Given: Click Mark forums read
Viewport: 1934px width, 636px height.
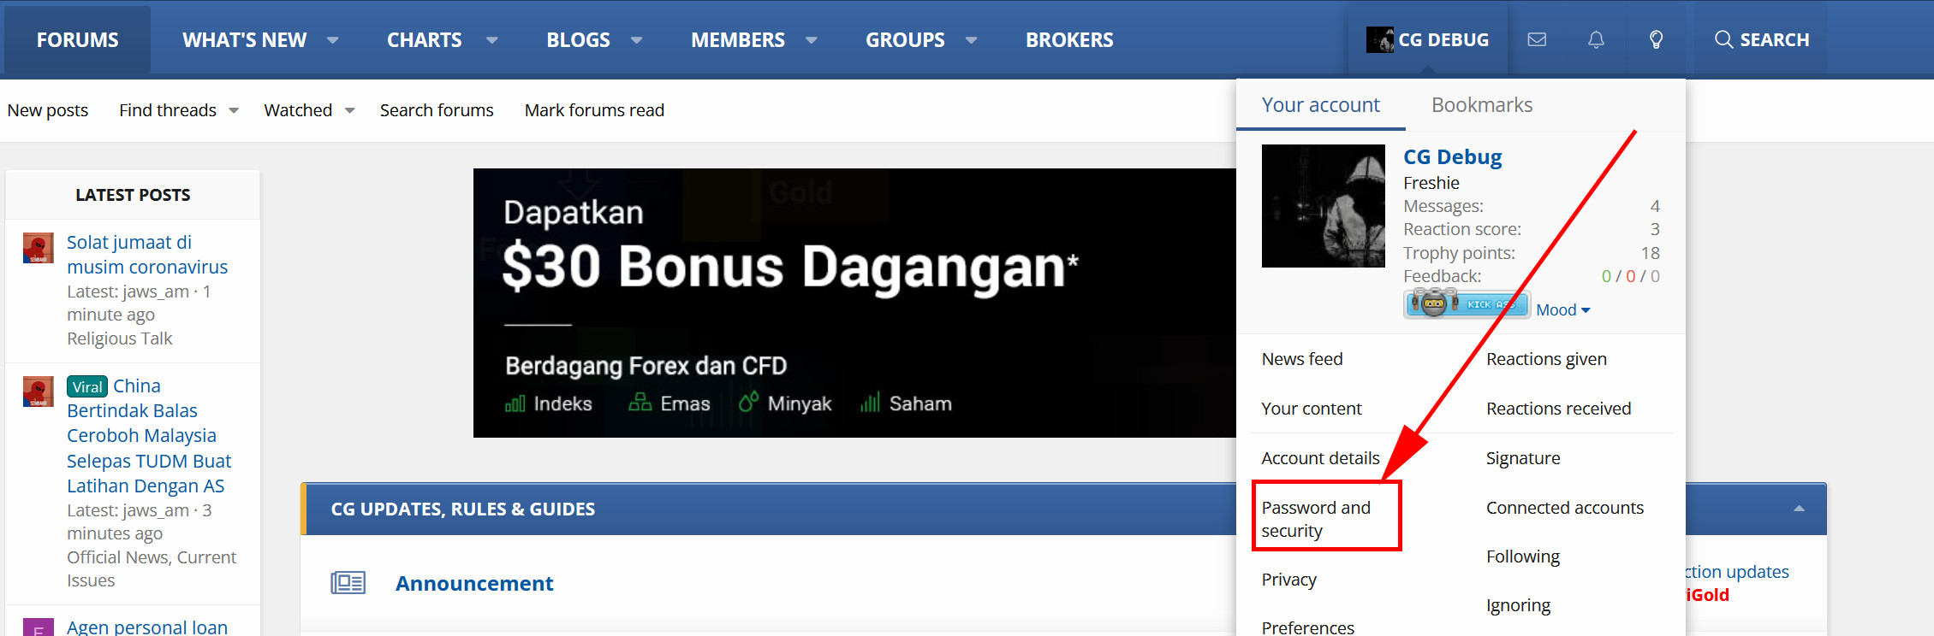Looking at the screenshot, I should [x=594, y=110].
